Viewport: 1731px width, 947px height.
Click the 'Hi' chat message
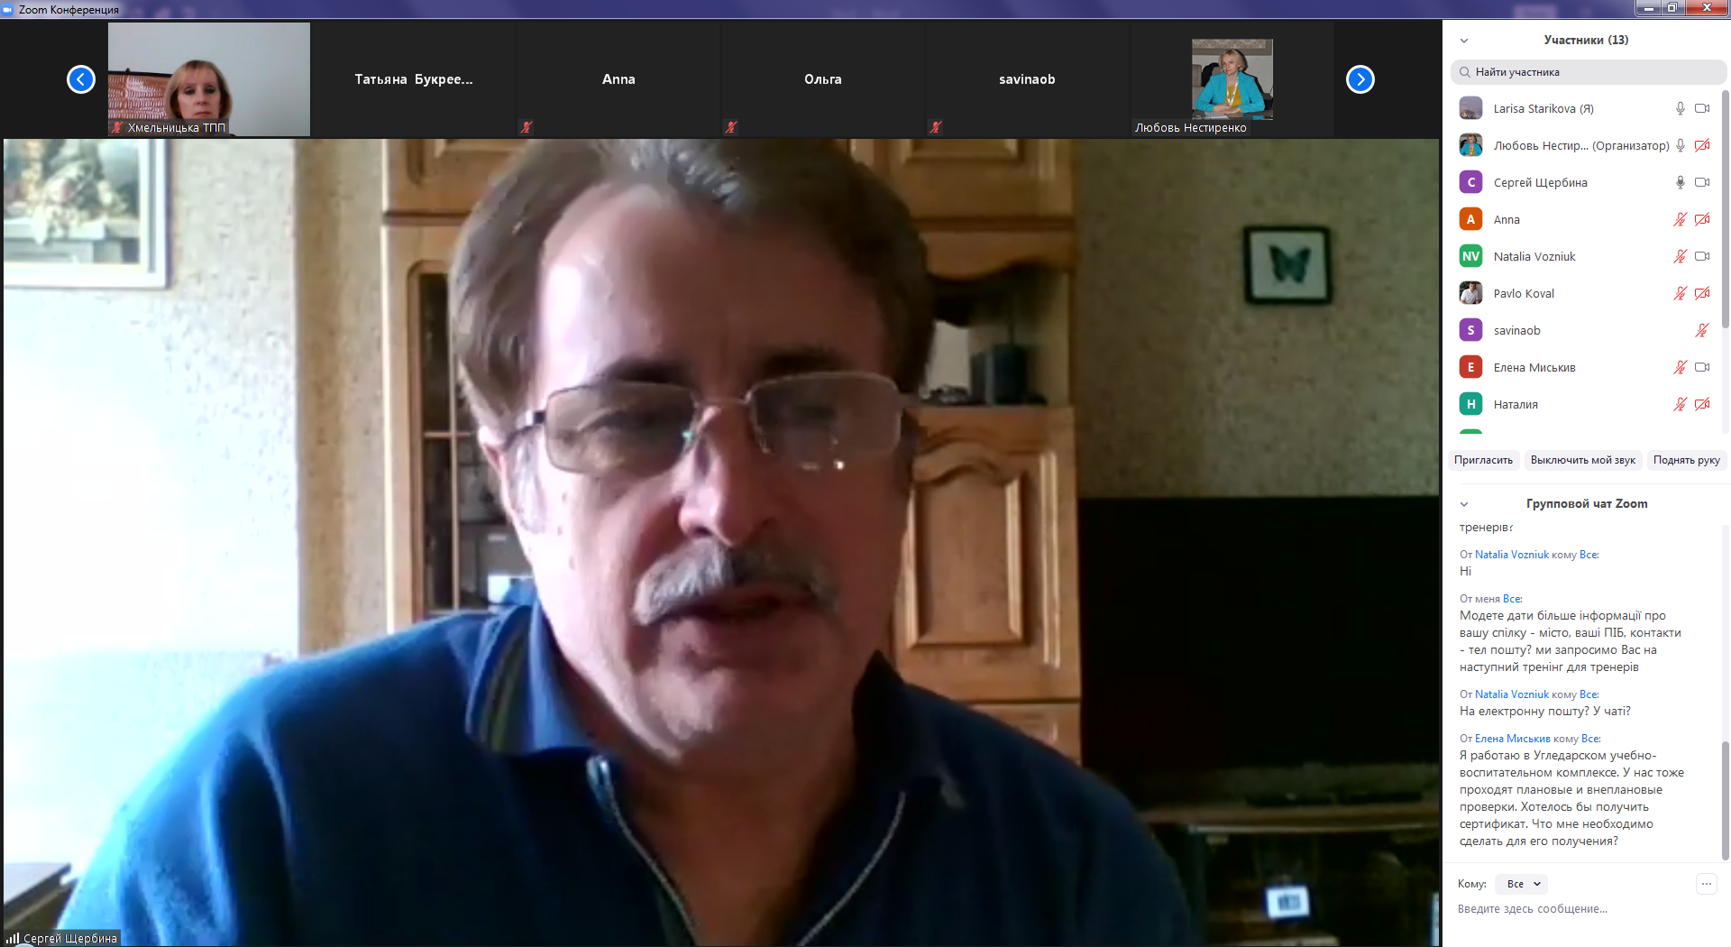pyautogui.click(x=1466, y=572)
